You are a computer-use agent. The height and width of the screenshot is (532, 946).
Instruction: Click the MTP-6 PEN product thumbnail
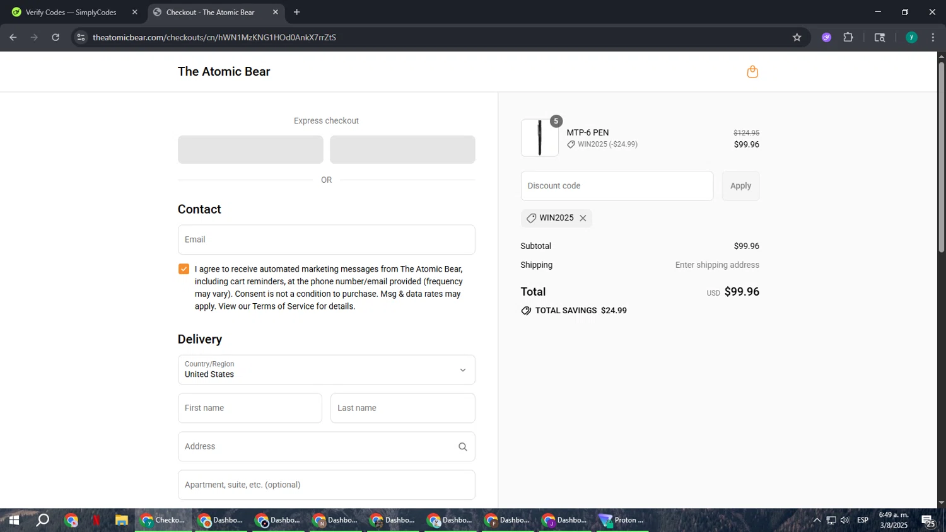(539, 137)
